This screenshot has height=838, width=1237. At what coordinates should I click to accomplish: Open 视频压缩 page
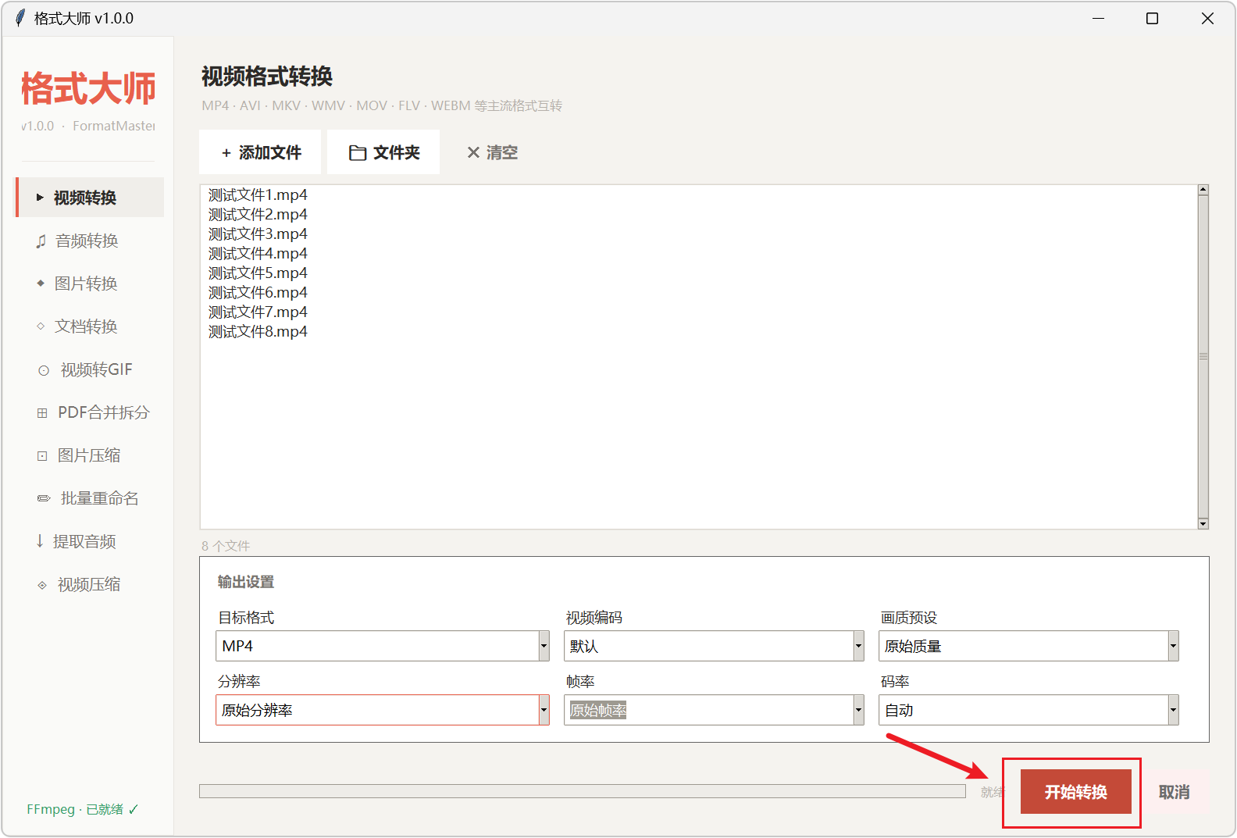(x=90, y=584)
